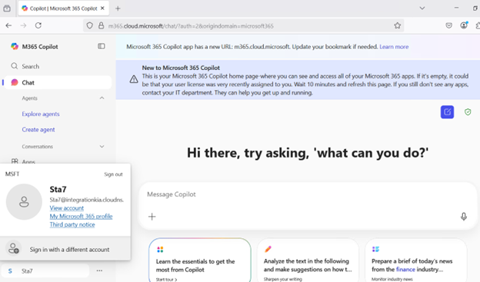Image resolution: width=480 pixels, height=282 pixels.
Task: Collapse the Agents section chevron
Action: pos(102,98)
